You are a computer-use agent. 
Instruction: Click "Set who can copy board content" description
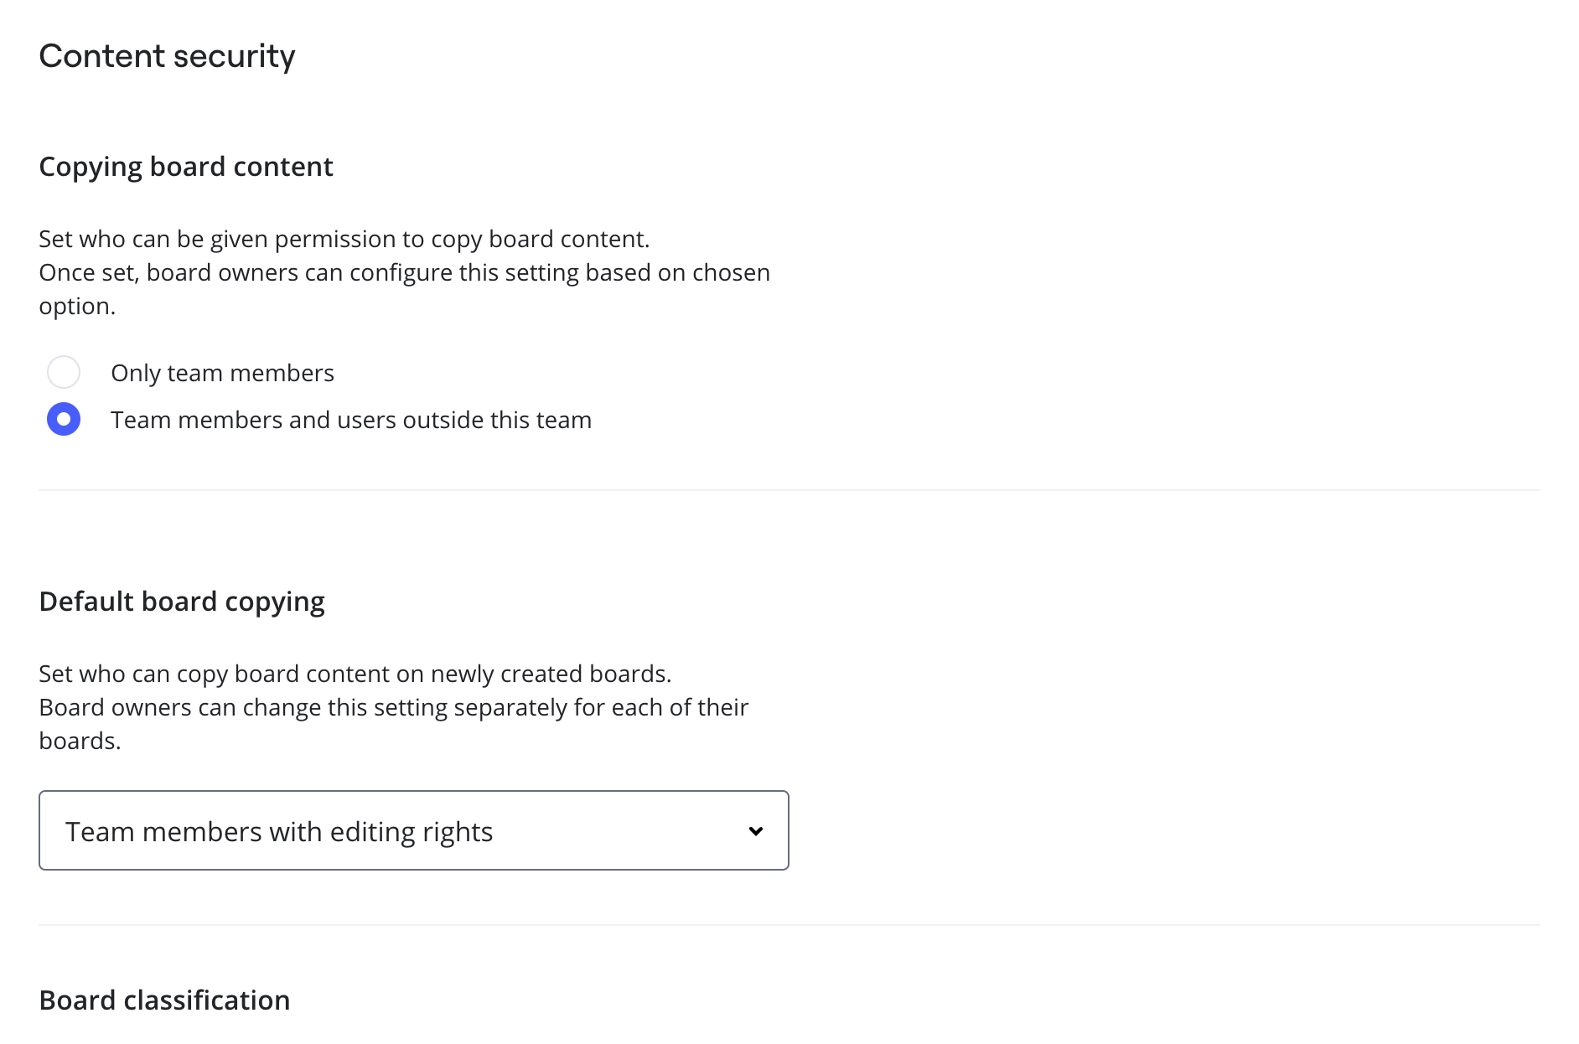[x=355, y=674]
